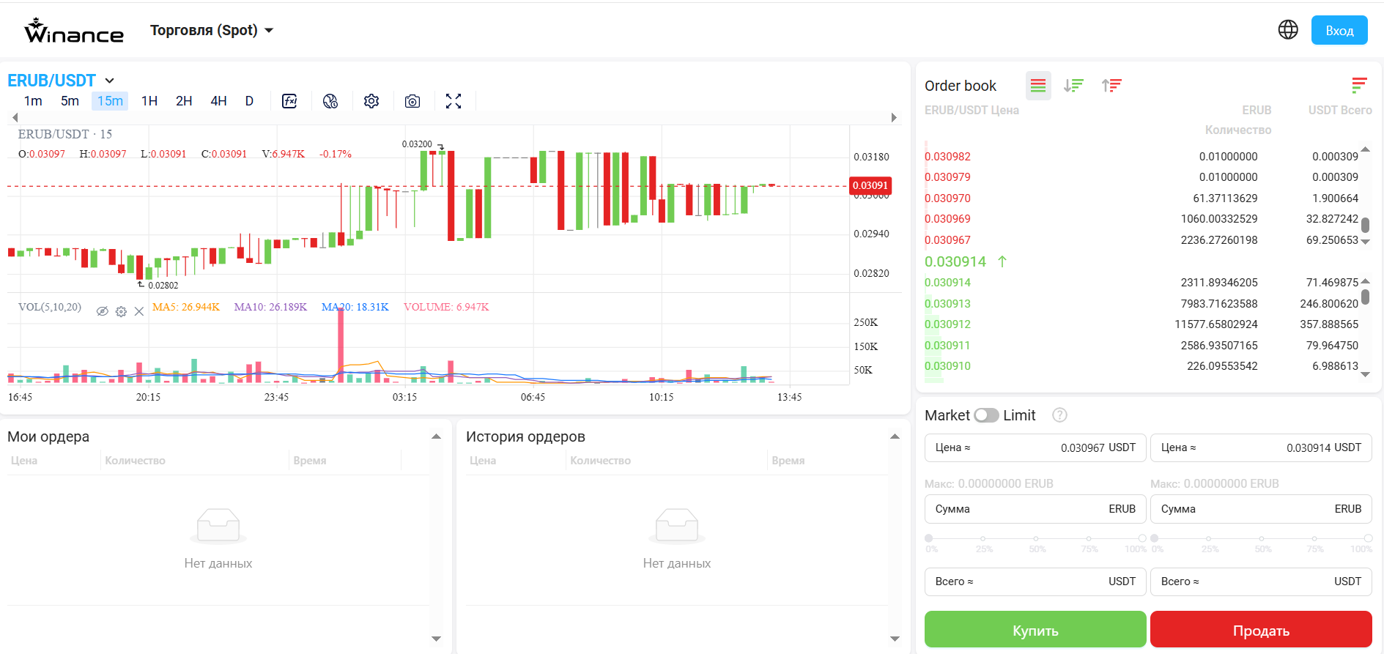The height and width of the screenshot is (654, 1384).
Task: Focus the buy-side Сумма ERUB field
Action: pos(1035,509)
